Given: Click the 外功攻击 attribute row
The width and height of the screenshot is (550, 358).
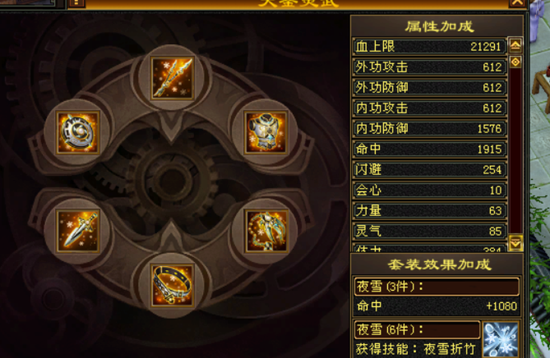Looking at the screenshot, I should point(429,67).
